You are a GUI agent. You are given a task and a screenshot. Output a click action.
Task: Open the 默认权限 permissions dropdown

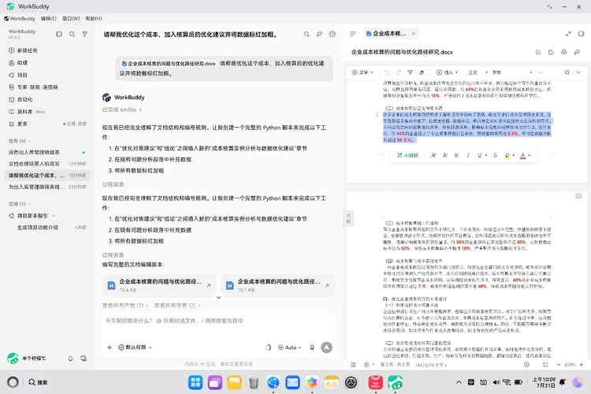point(135,348)
